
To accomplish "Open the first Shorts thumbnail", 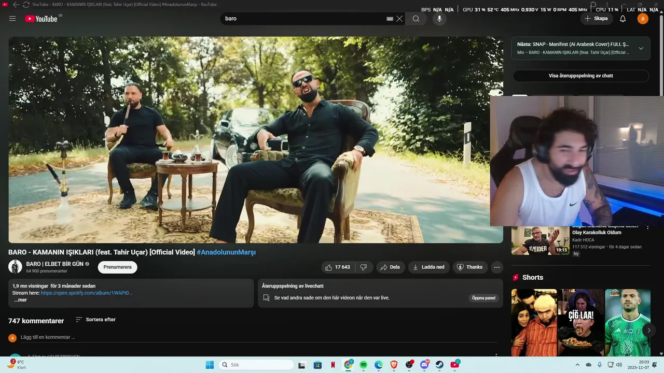I will pyautogui.click(x=534, y=322).
